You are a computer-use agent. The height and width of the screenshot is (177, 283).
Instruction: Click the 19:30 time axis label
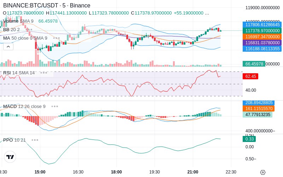155,172
